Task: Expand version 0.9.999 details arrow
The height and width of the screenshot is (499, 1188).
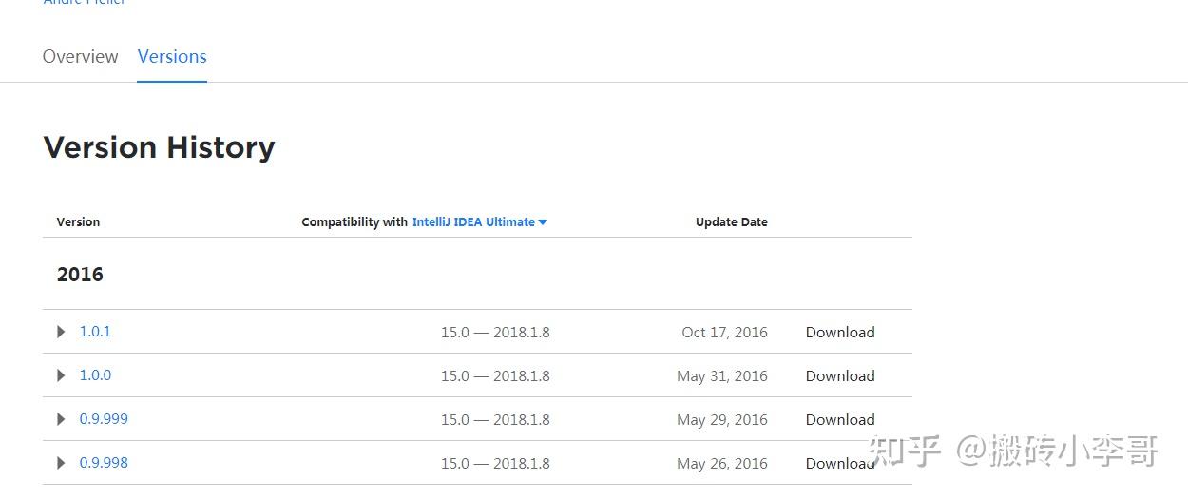Action: coord(61,419)
